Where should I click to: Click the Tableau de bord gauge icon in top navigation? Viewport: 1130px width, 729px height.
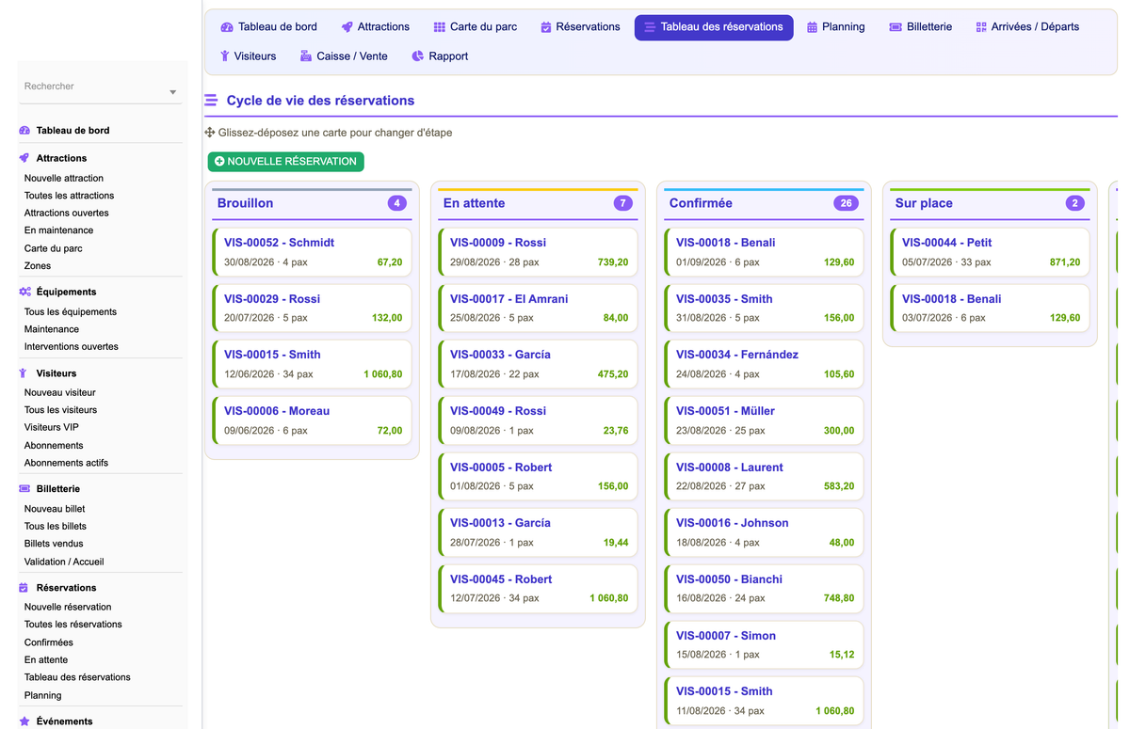pos(227,27)
